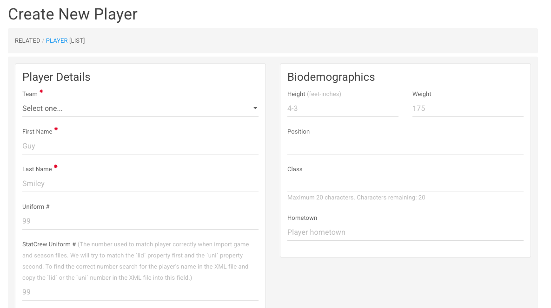
Task: Click the Position input field
Action: pos(405,146)
